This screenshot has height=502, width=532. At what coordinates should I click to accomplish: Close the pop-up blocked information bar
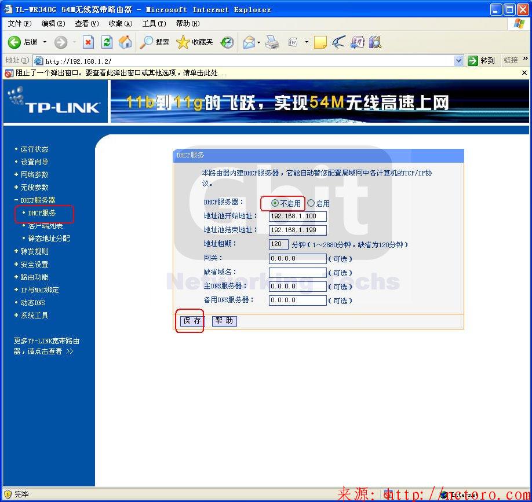click(524, 72)
